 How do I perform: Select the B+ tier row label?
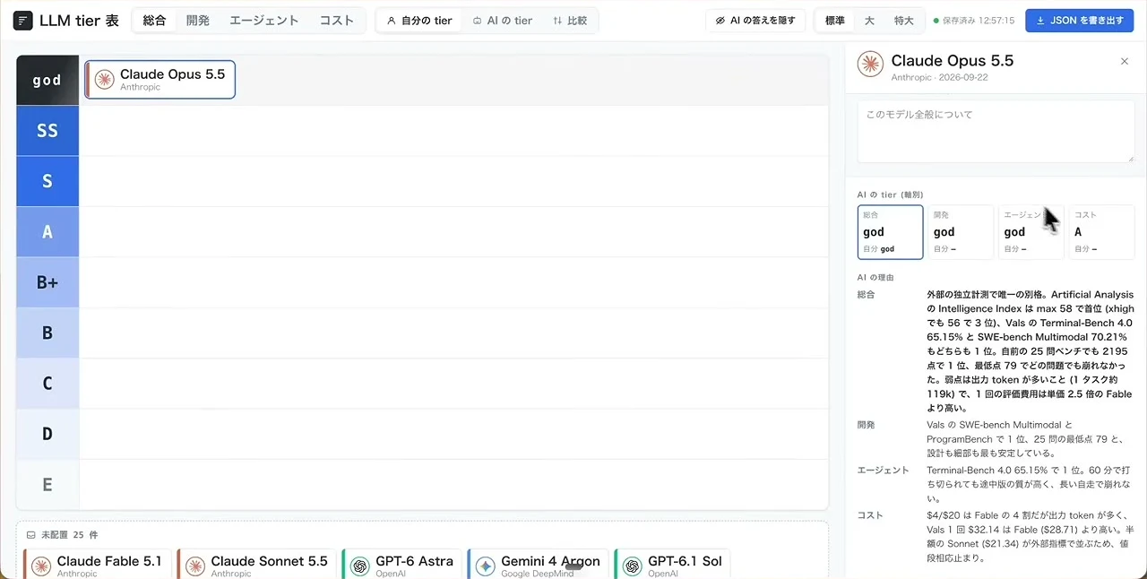[47, 282]
